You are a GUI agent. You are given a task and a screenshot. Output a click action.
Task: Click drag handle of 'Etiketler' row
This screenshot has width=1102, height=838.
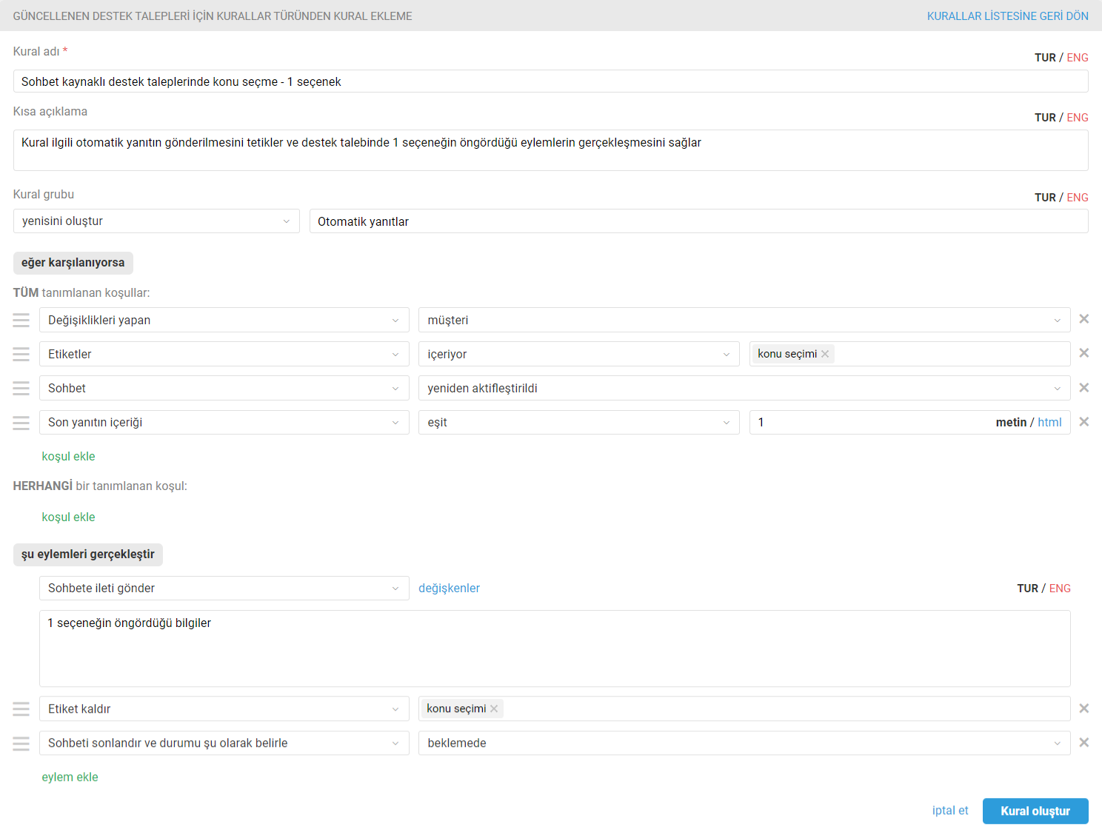point(21,354)
